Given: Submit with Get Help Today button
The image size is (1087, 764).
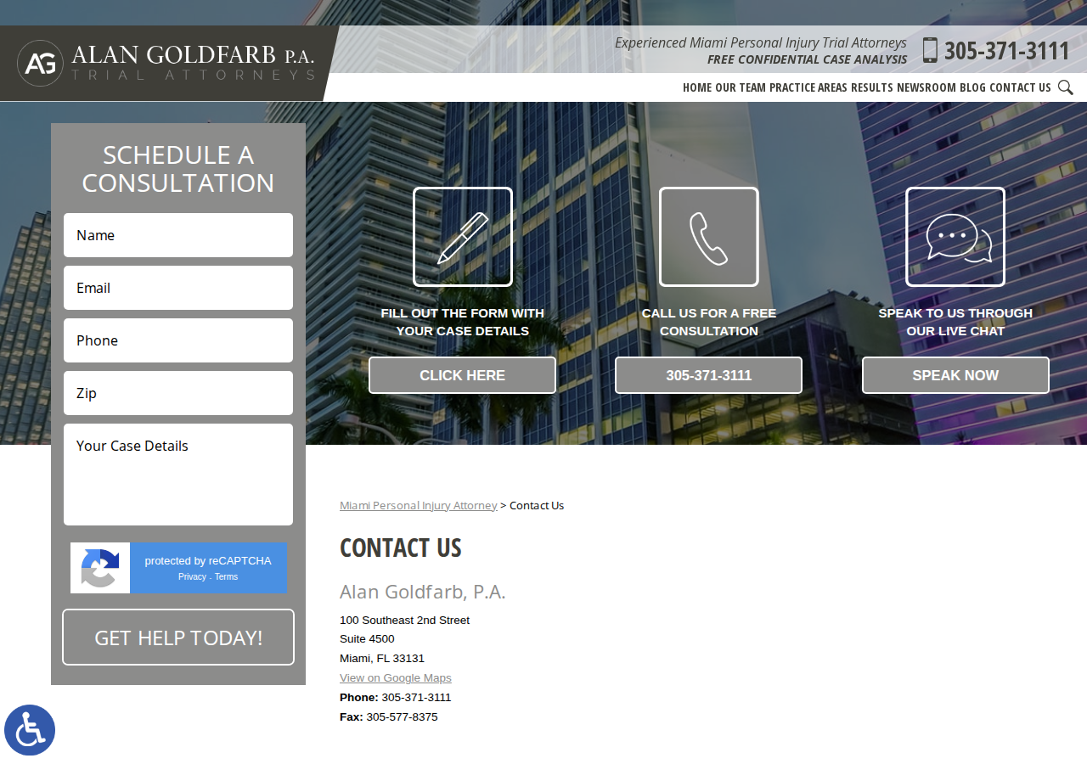Looking at the screenshot, I should pyautogui.click(x=178, y=638).
